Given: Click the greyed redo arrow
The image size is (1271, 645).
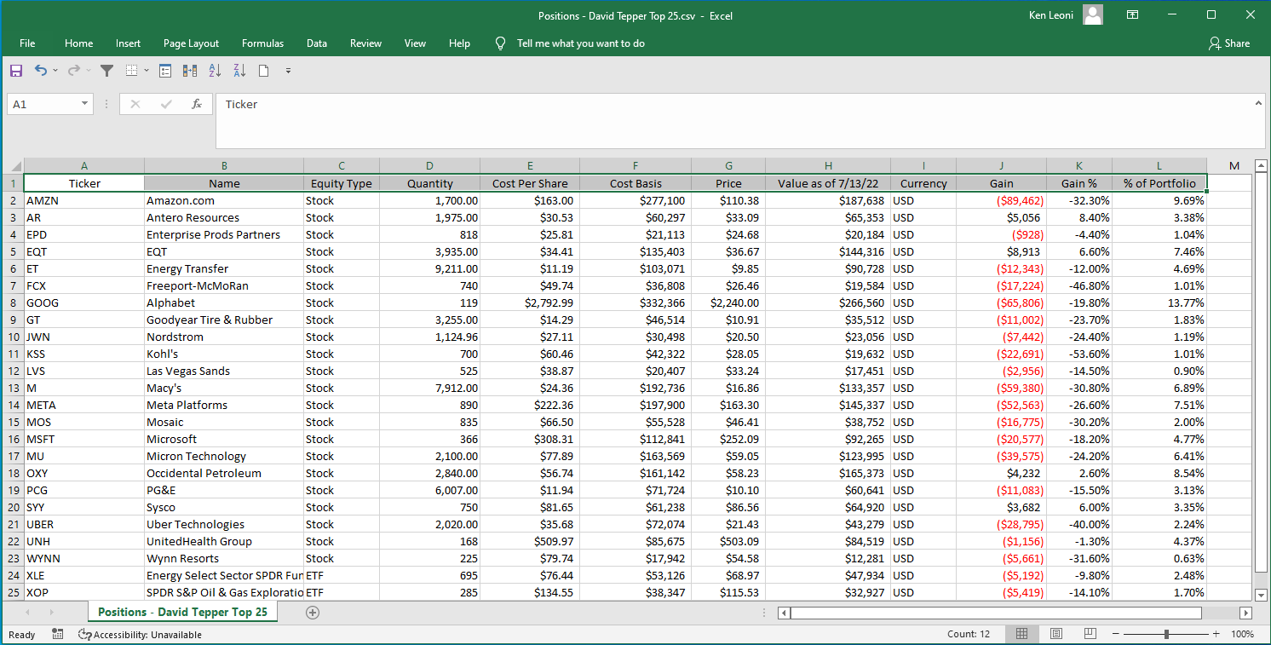Looking at the screenshot, I should pyautogui.click(x=73, y=71).
